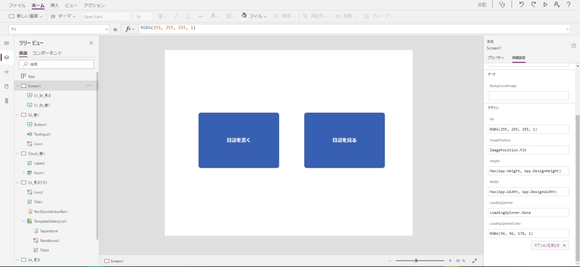Switch to the プロパティ tab
Viewport: 580px width, 267px height.
[496, 58]
